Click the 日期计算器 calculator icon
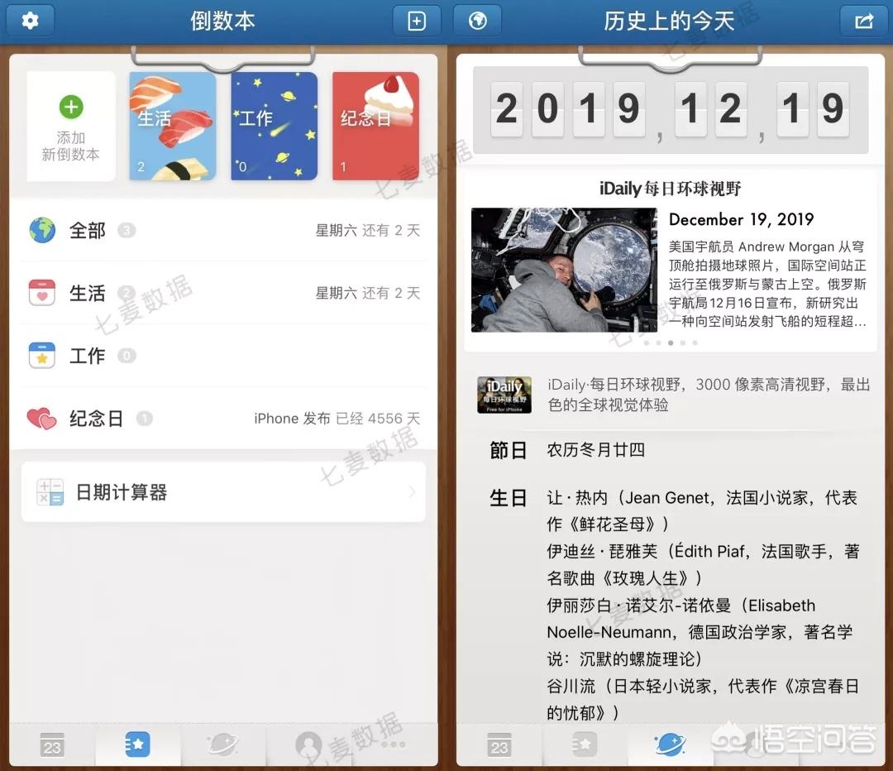Image resolution: width=893 pixels, height=771 pixels. [x=50, y=493]
